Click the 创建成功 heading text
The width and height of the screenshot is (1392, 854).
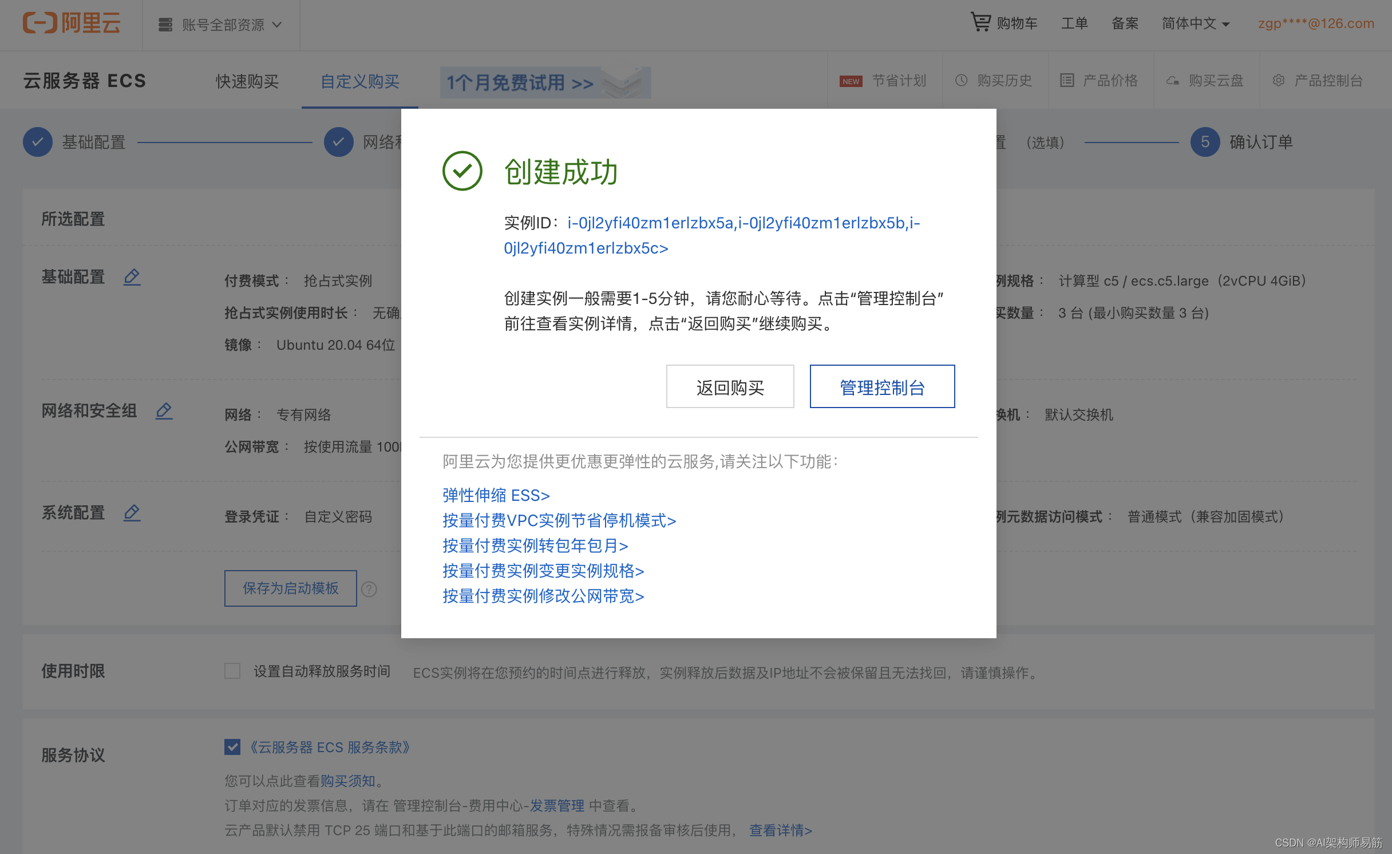[561, 172]
